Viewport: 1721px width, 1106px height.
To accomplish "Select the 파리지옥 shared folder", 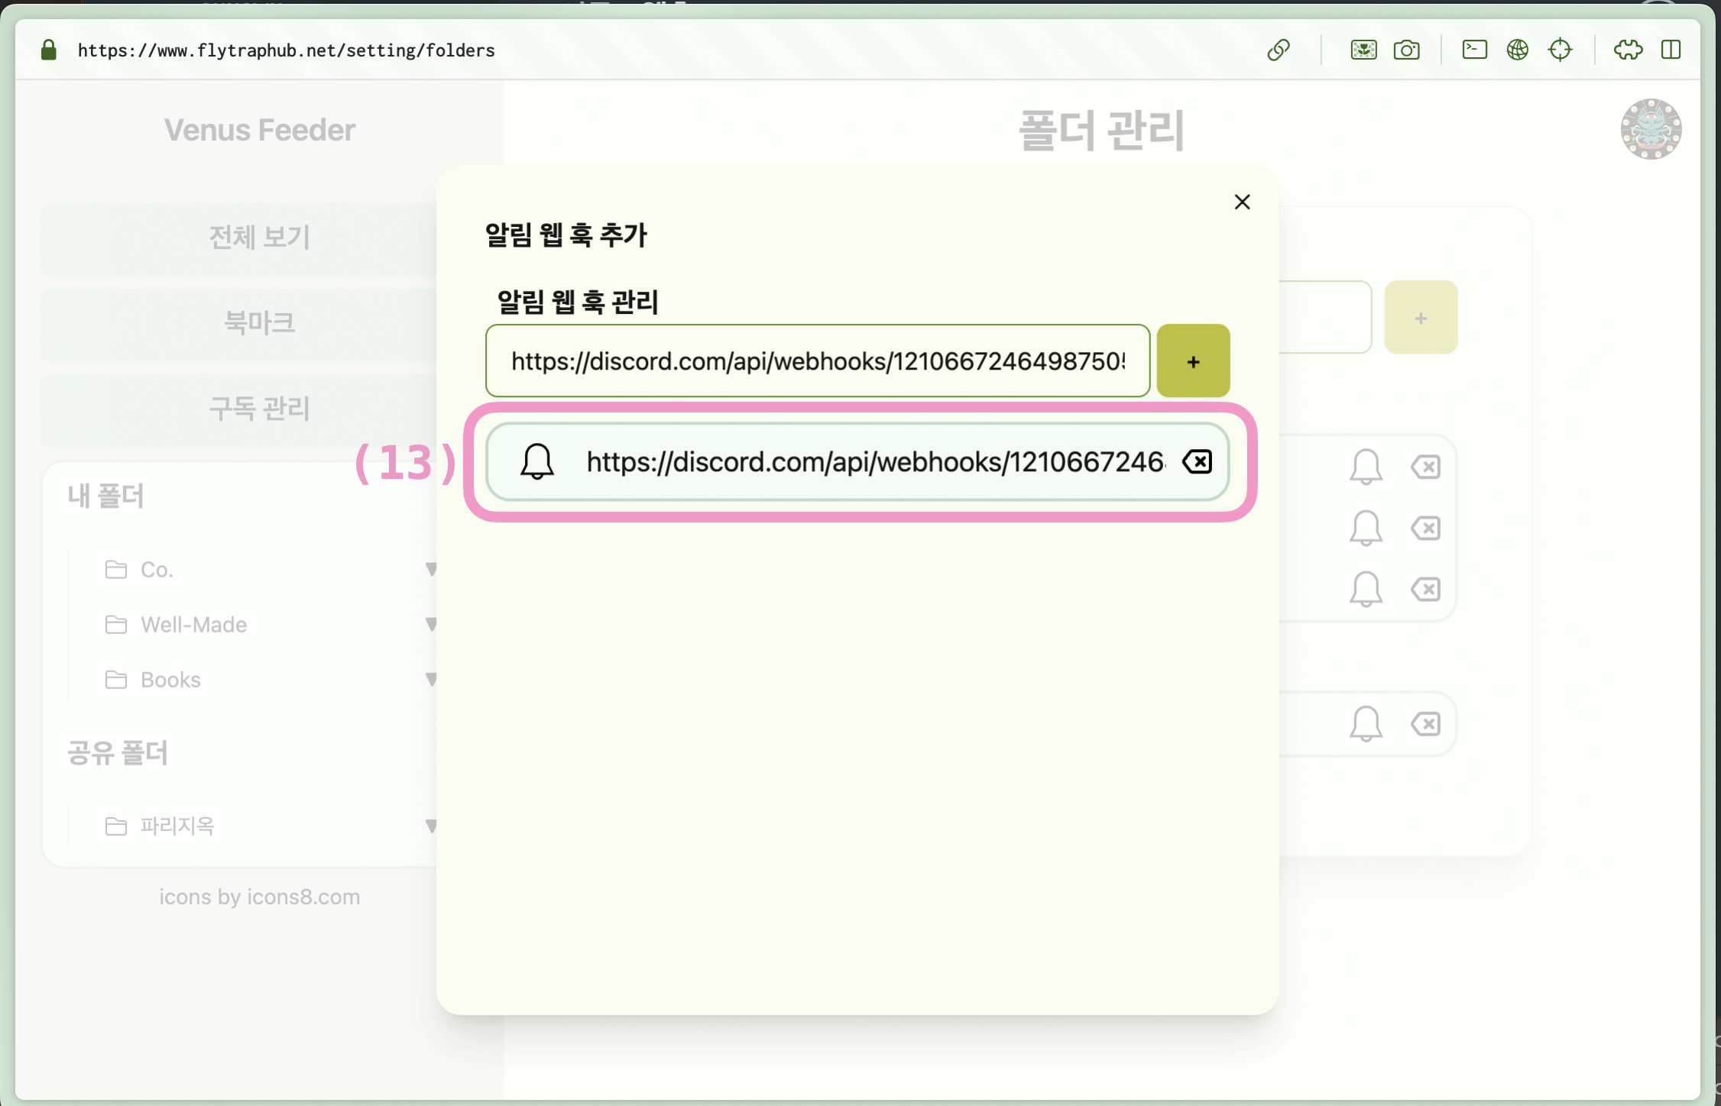I will coord(177,826).
